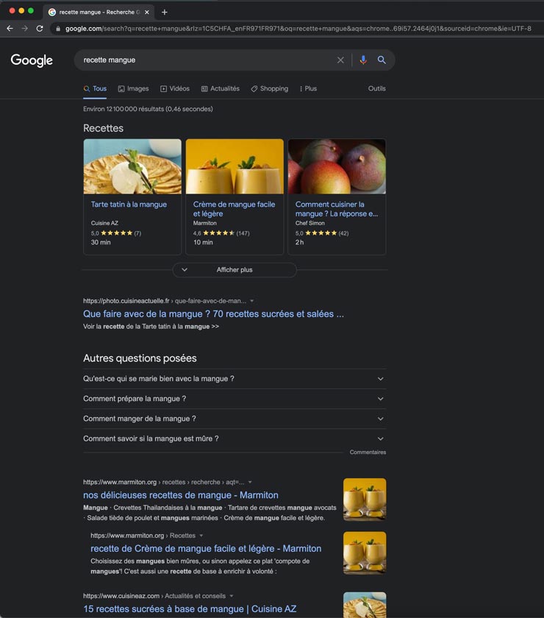Screen dimensions: 544x618
Task: Close the recette mangue browser tab
Action: click(147, 13)
